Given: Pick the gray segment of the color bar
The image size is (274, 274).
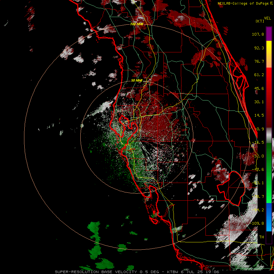Looking at the screenshot, I should tap(269, 135).
